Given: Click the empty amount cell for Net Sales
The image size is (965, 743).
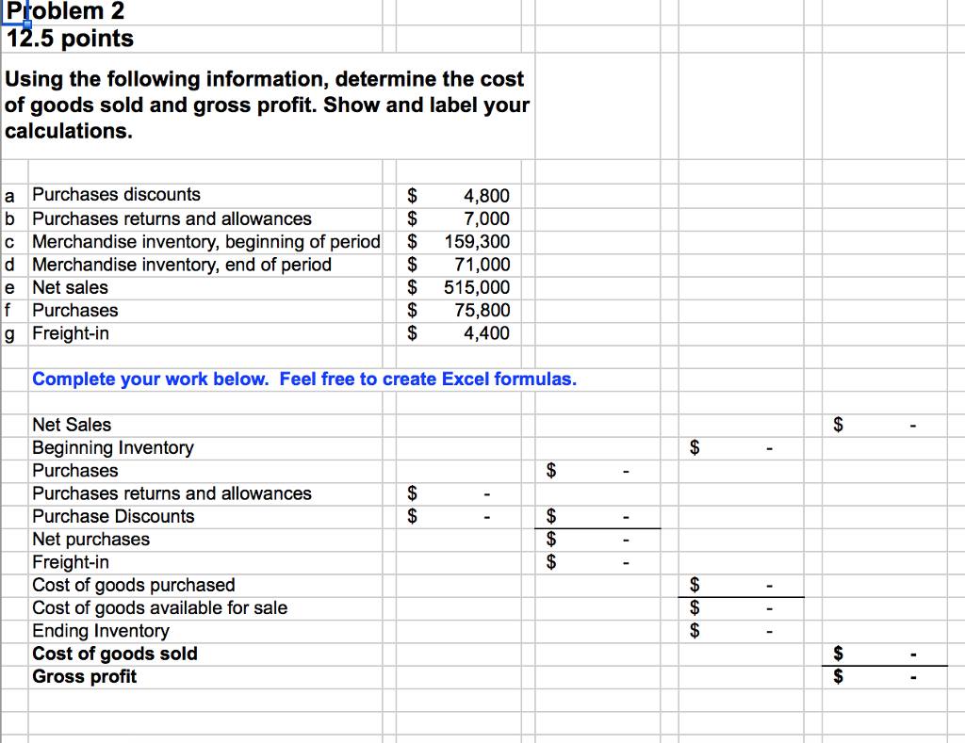Looking at the screenshot, I should (x=884, y=425).
